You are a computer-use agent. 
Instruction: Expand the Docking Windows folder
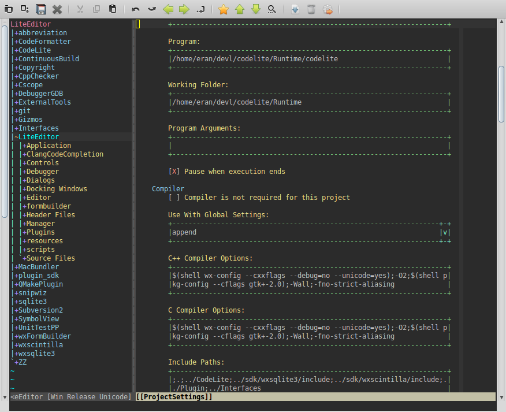(x=24, y=189)
